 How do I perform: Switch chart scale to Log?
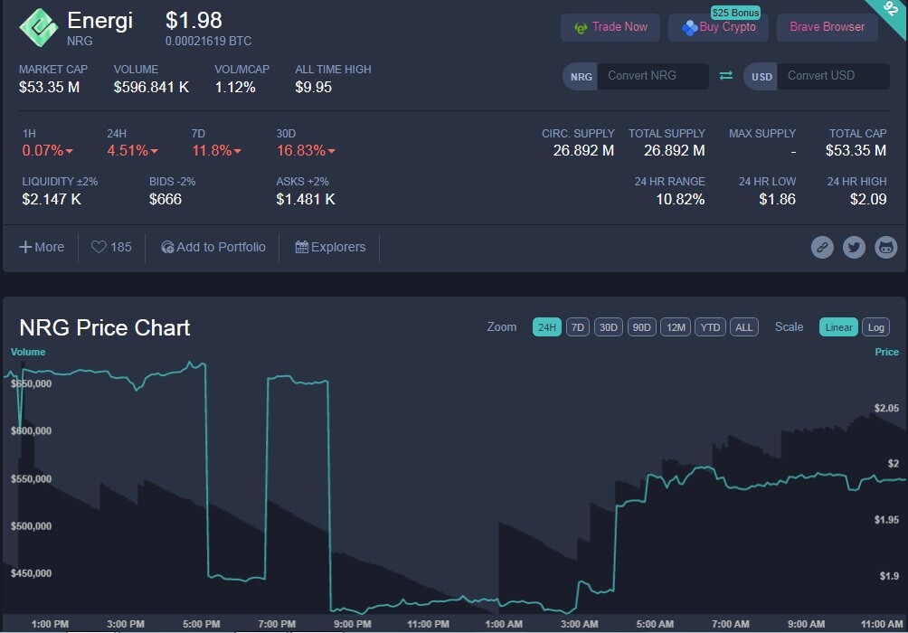tap(875, 327)
